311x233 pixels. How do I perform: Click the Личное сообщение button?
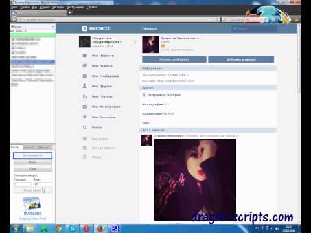pos(174,60)
